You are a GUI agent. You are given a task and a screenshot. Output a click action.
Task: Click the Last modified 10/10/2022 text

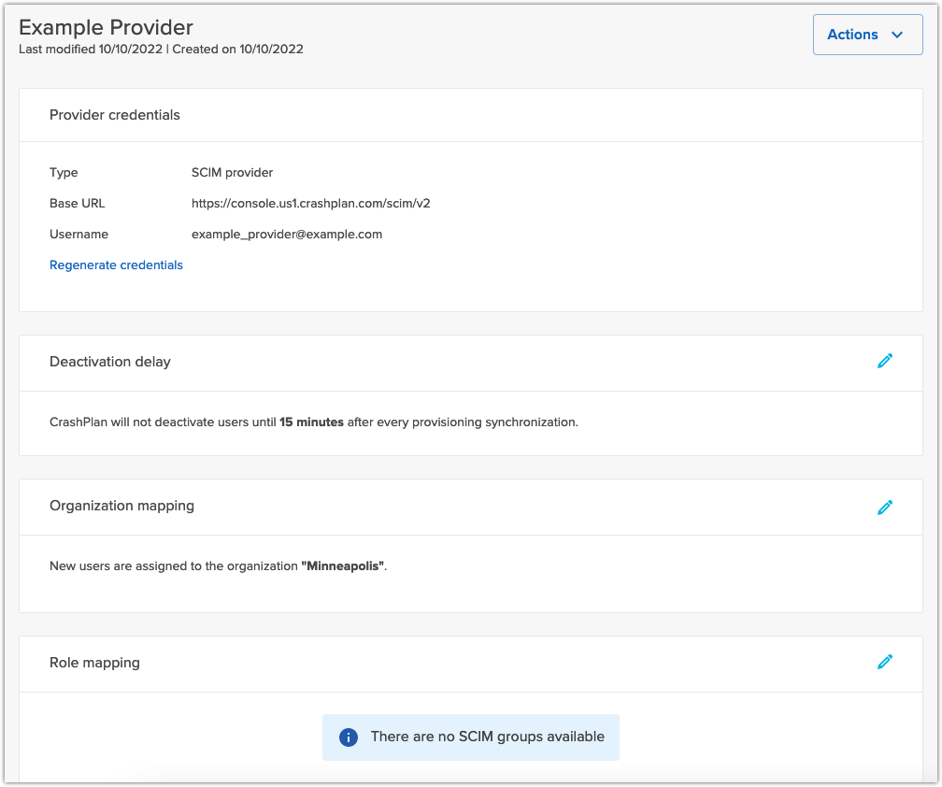coord(91,50)
